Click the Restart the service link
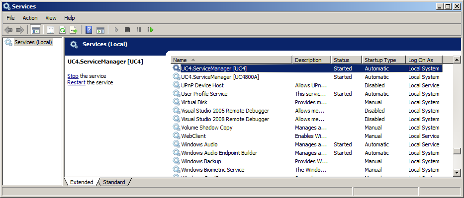Viewport: 464px width, 198px height. (x=77, y=82)
